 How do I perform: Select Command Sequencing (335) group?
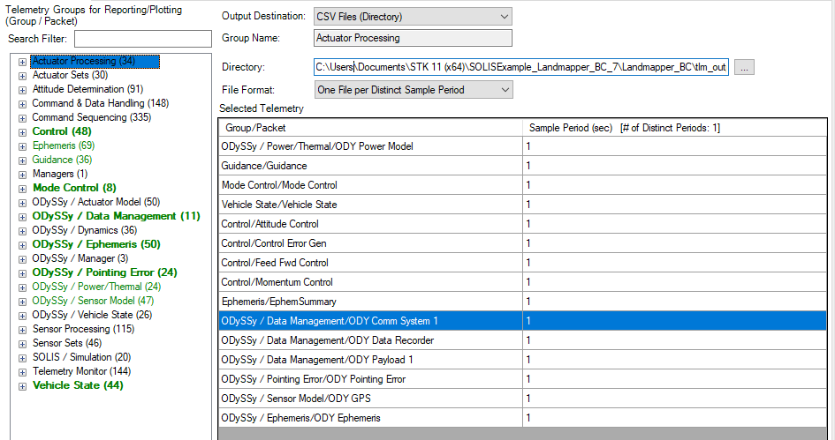point(92,118)
